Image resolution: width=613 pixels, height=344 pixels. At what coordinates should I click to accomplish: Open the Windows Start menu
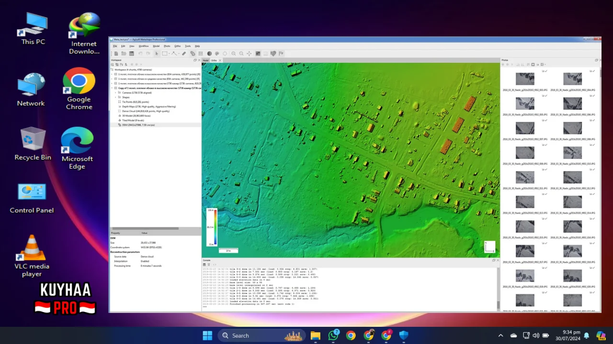(207, 335)
